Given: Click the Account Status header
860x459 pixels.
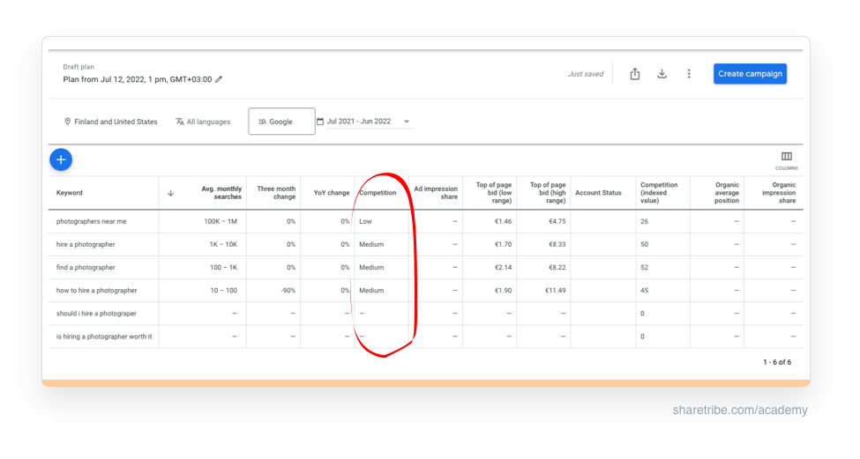Looking at the screenshot, I should coord(598,193).
